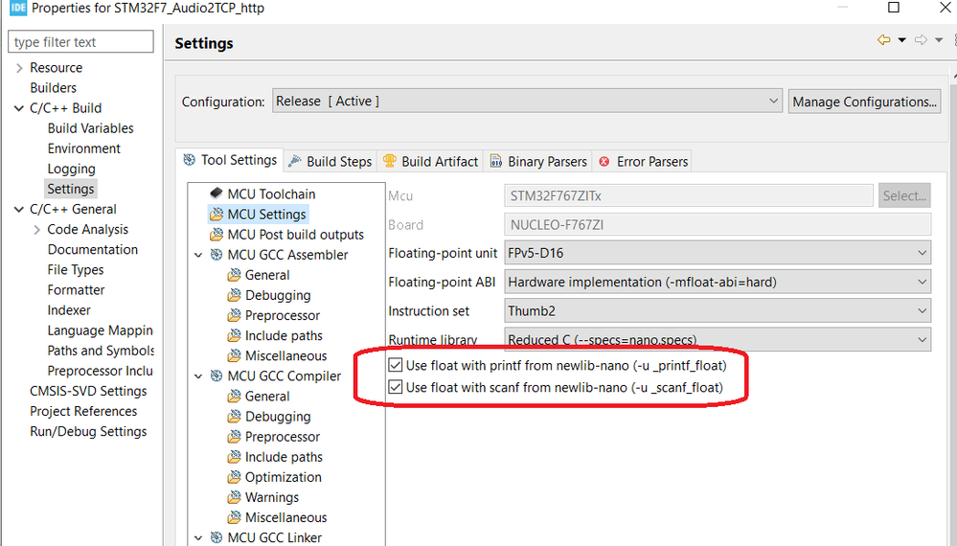This screenshot has height=546, width=957.
Task: Click the Warnings item icon
Action: click(234, 497)
